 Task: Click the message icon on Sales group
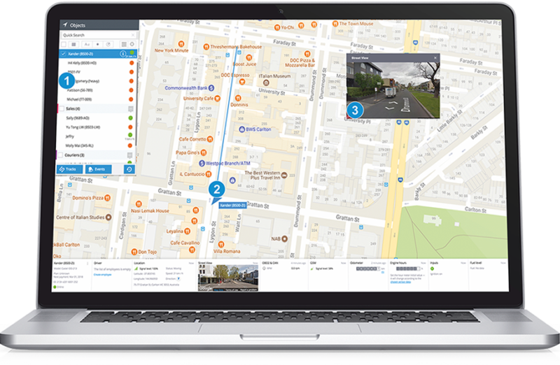[131, 109]
